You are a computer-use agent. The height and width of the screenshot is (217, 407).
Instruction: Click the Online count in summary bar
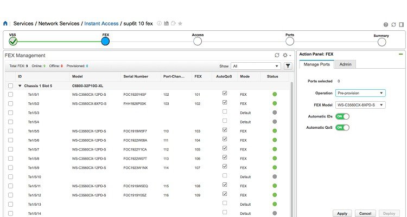tap(44, 66)
